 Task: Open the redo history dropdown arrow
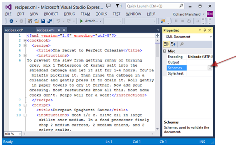point(74,21)
